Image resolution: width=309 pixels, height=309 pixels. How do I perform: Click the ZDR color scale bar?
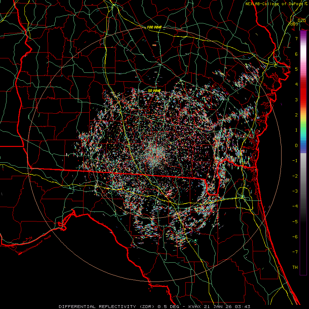point(303,153)
